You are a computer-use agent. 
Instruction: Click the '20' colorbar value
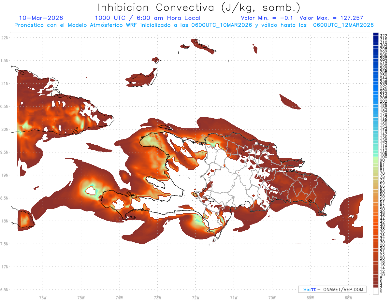(x=382, y=258)
